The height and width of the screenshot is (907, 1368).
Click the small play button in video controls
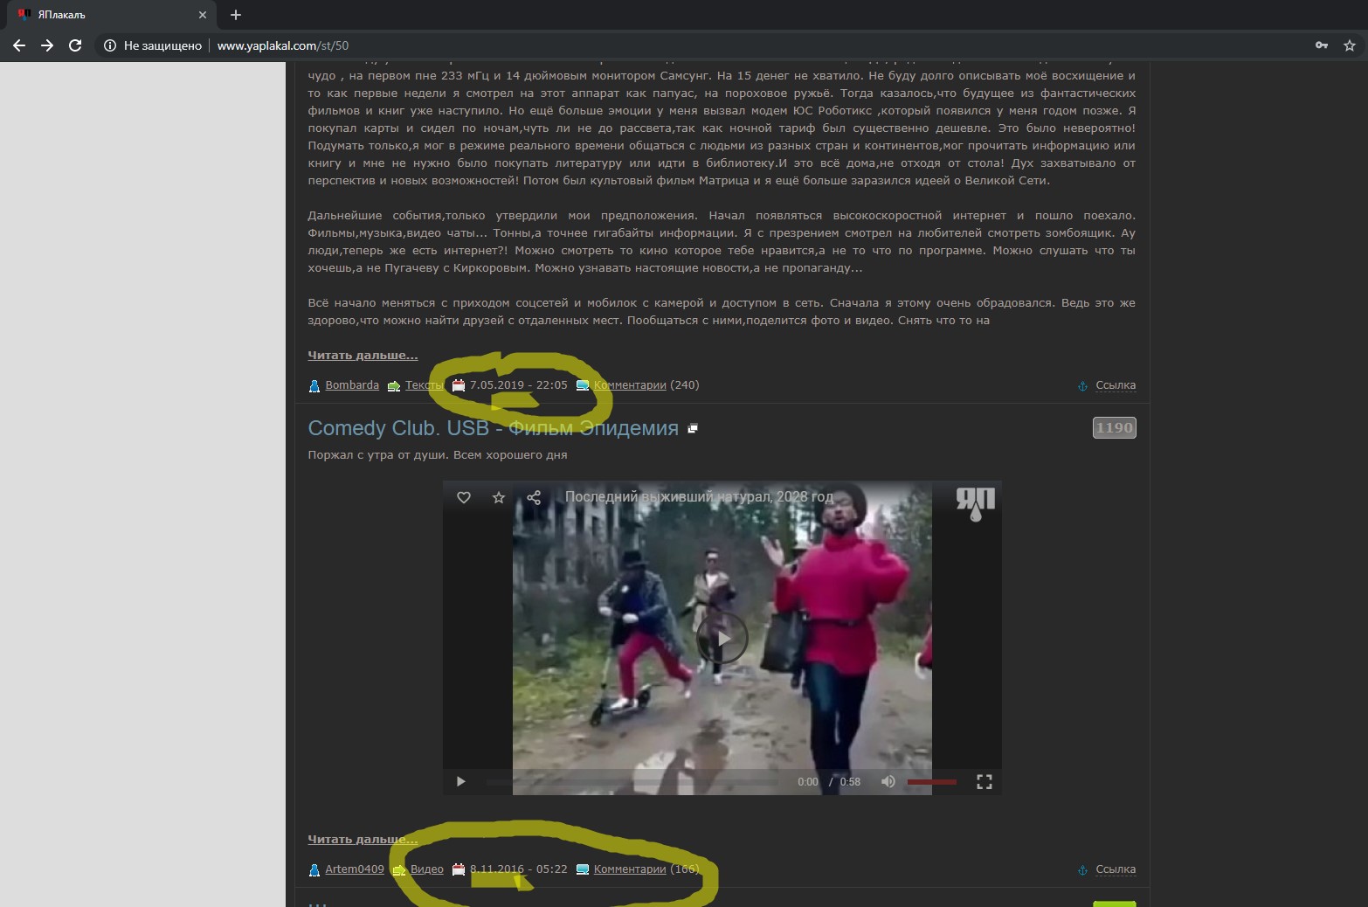click(x=460, y=782)
